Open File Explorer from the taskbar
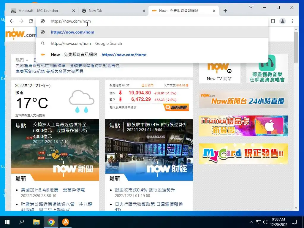Image resolution: width=304 pixels, height=228 pixels. click(36, 222)
